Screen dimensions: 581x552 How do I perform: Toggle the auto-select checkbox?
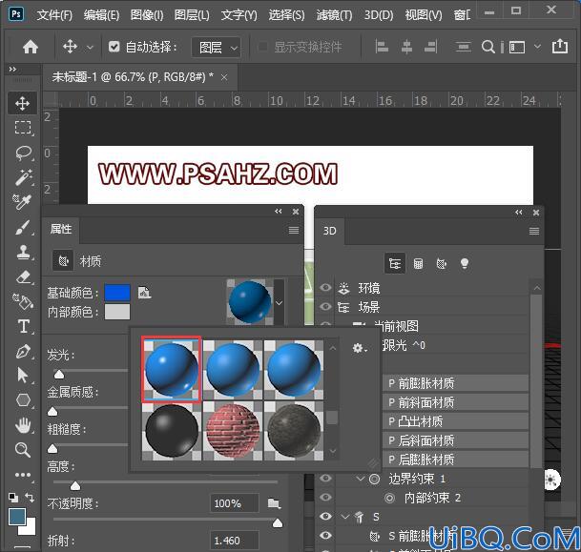coord(114,47)
